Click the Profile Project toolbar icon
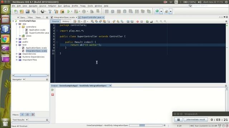The image size is (229, 128). (84, 11)
